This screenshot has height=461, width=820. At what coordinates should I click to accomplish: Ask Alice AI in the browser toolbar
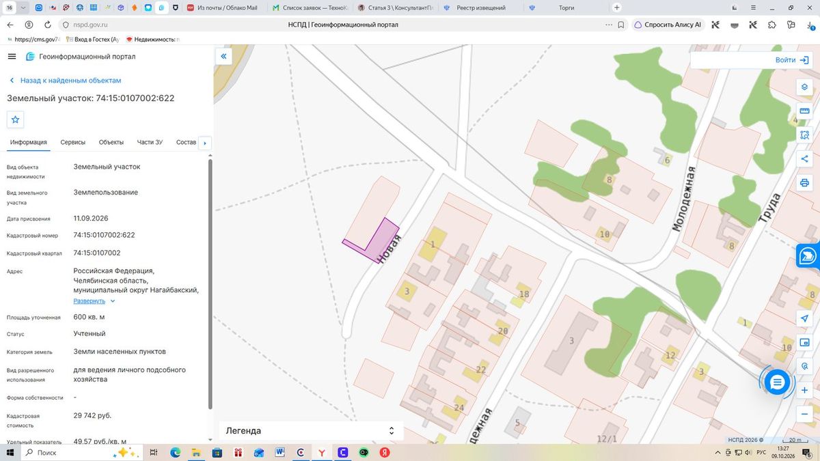(x=668, y=25)
